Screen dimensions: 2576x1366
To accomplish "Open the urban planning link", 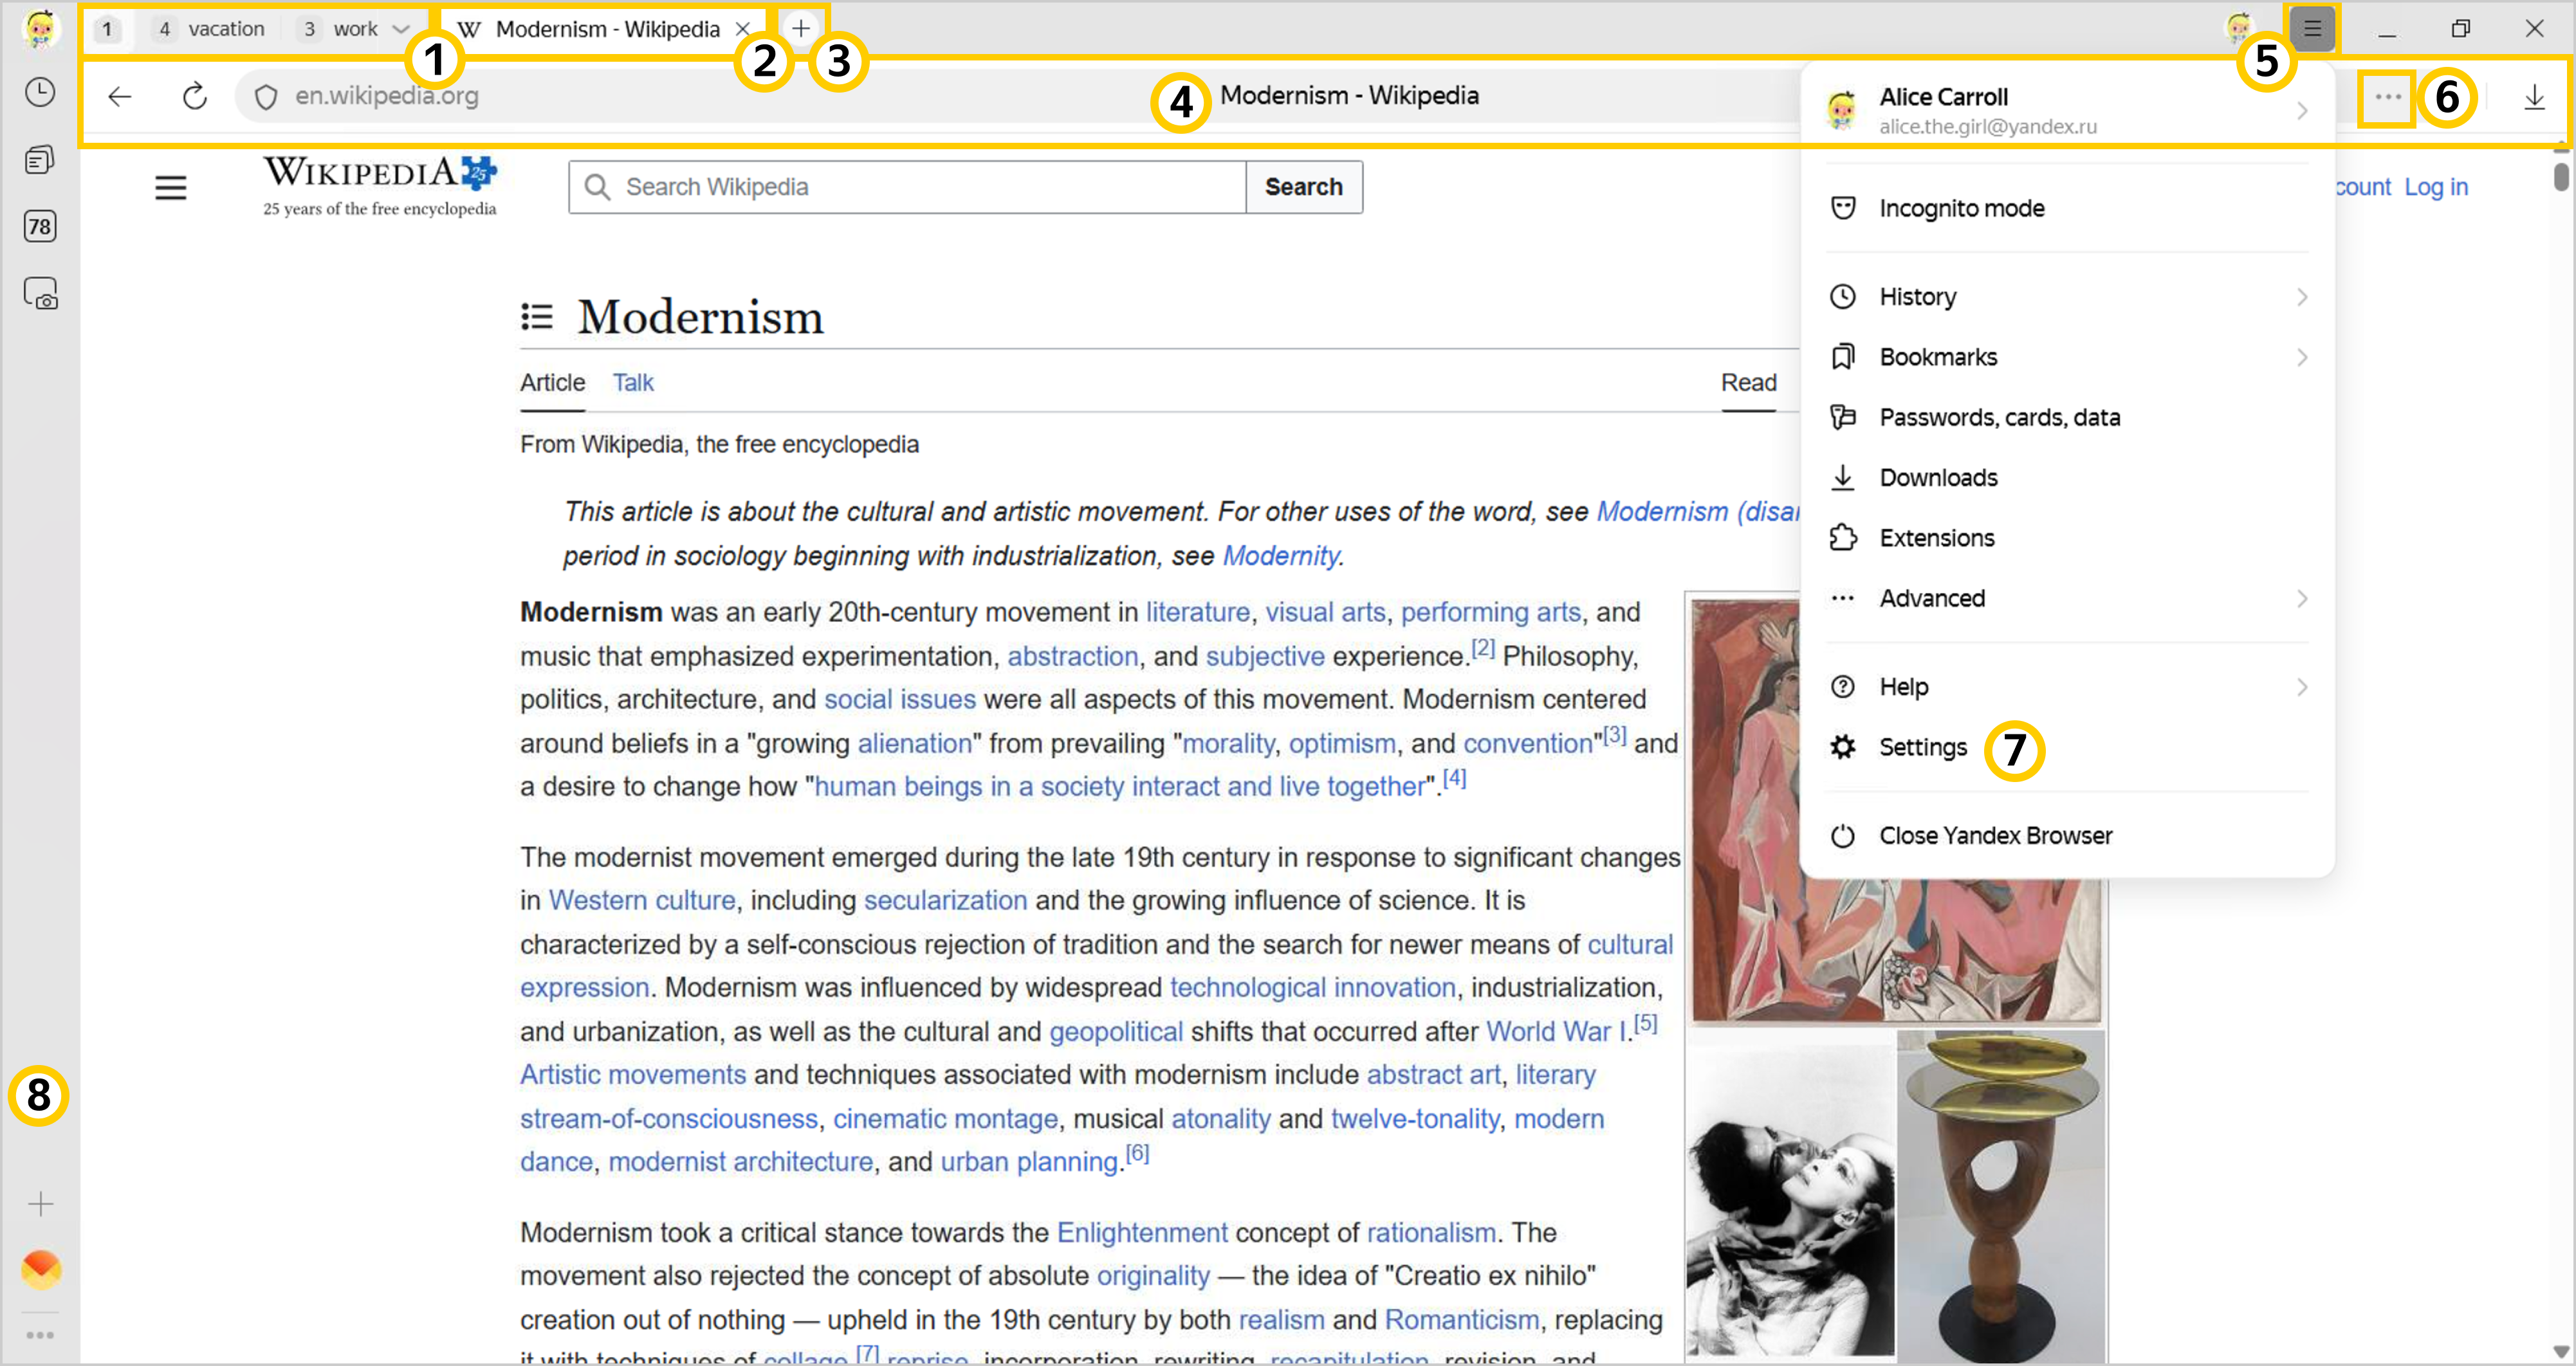I will click(1029, 1162).
